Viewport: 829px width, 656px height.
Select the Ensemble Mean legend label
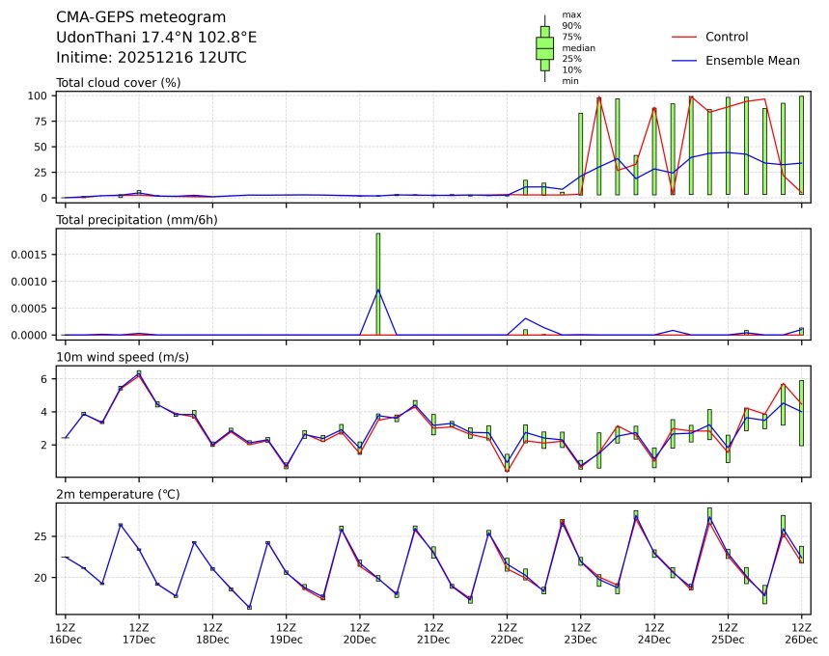click(752, 61)
